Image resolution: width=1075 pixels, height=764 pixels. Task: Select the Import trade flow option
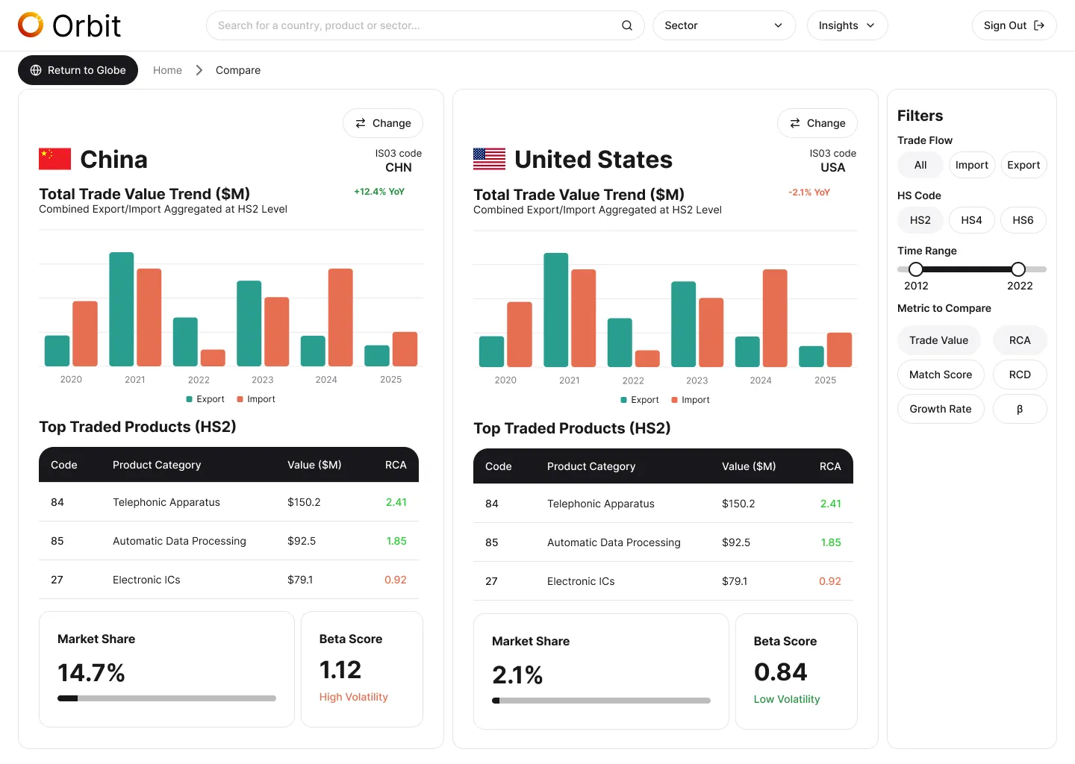pyautogui.click(x=972, y=165)
